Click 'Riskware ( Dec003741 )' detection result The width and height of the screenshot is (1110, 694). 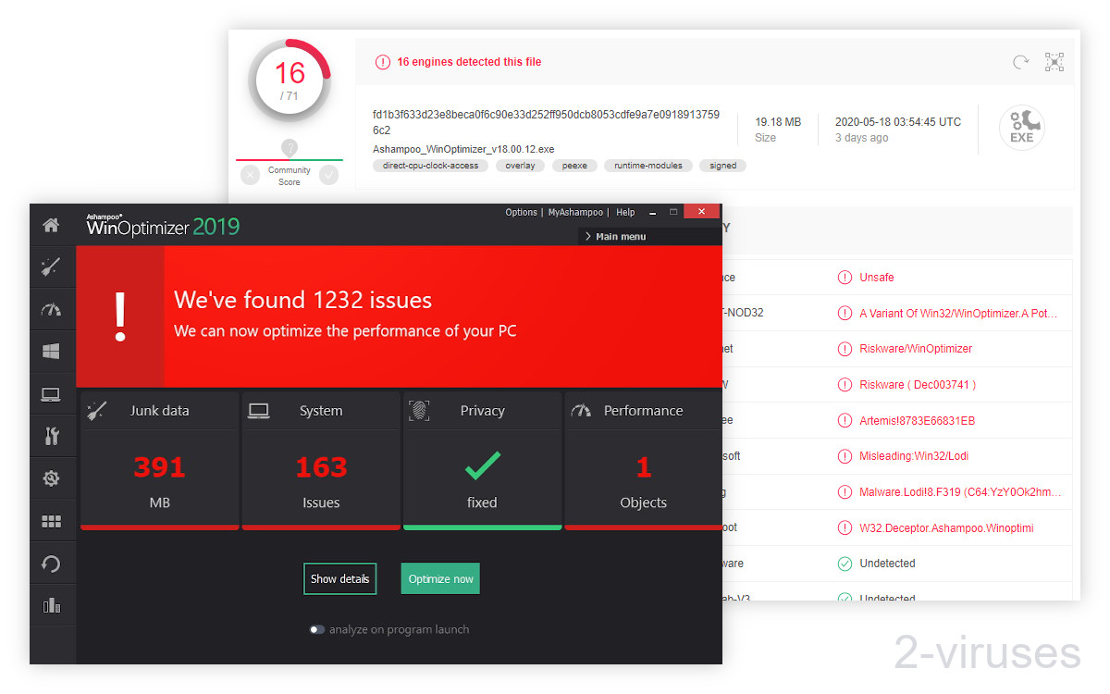tap(918, 385)
